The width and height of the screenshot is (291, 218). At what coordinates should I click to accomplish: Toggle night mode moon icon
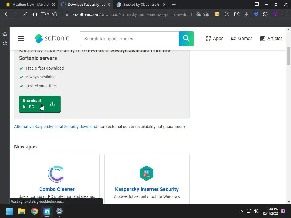coord(227,14)
